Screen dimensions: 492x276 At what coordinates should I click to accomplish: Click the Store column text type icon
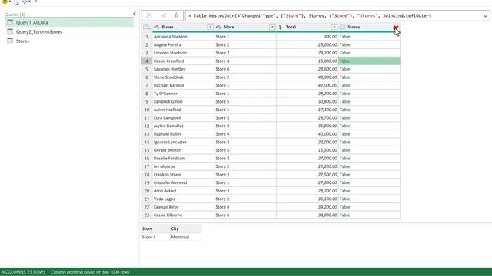(218, 28)
